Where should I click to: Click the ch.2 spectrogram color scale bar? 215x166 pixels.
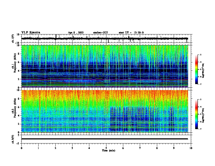196,114
